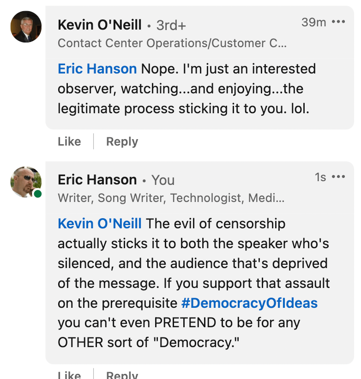Open Kevin O'Neill's profile photo
This screenshot has width=361, height=379.
click(26, 27)
